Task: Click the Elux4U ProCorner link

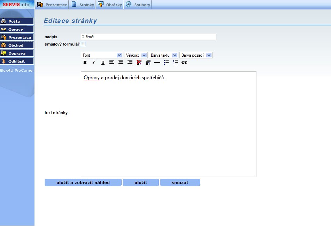Action: (x=17, y=70)
